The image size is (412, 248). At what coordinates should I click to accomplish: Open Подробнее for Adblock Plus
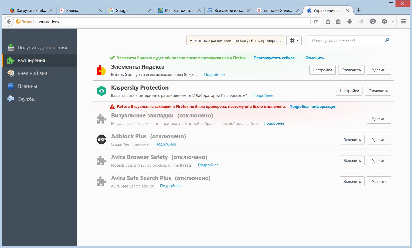tap(166, 144)
